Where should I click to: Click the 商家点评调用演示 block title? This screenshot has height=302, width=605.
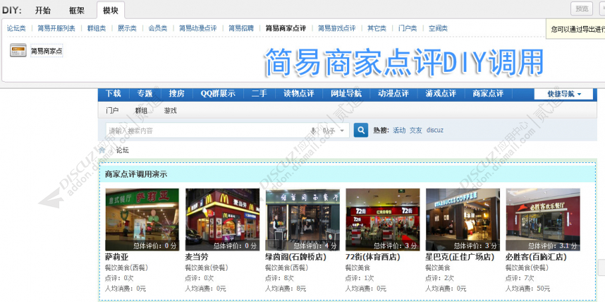(136, 174)
